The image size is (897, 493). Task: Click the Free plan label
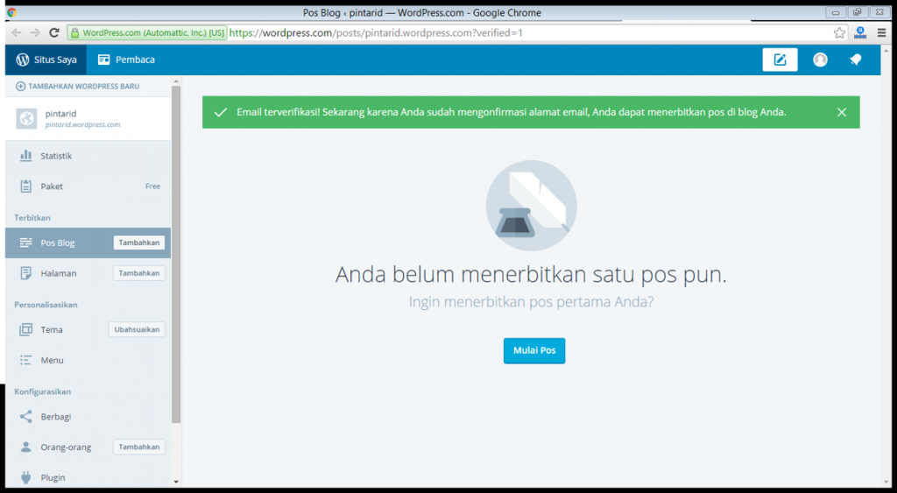point(152,186)
